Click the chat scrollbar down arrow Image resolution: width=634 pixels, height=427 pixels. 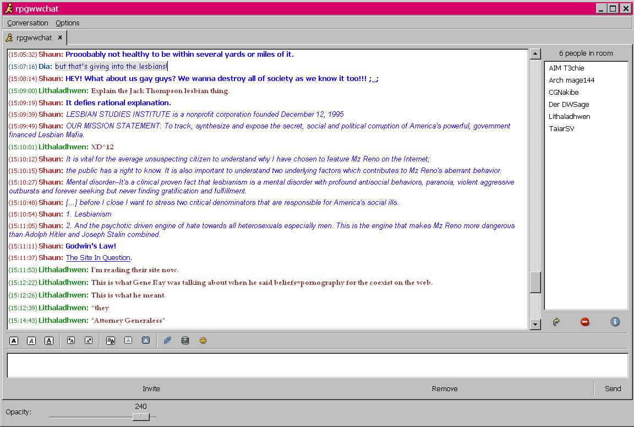click(535, 324)
